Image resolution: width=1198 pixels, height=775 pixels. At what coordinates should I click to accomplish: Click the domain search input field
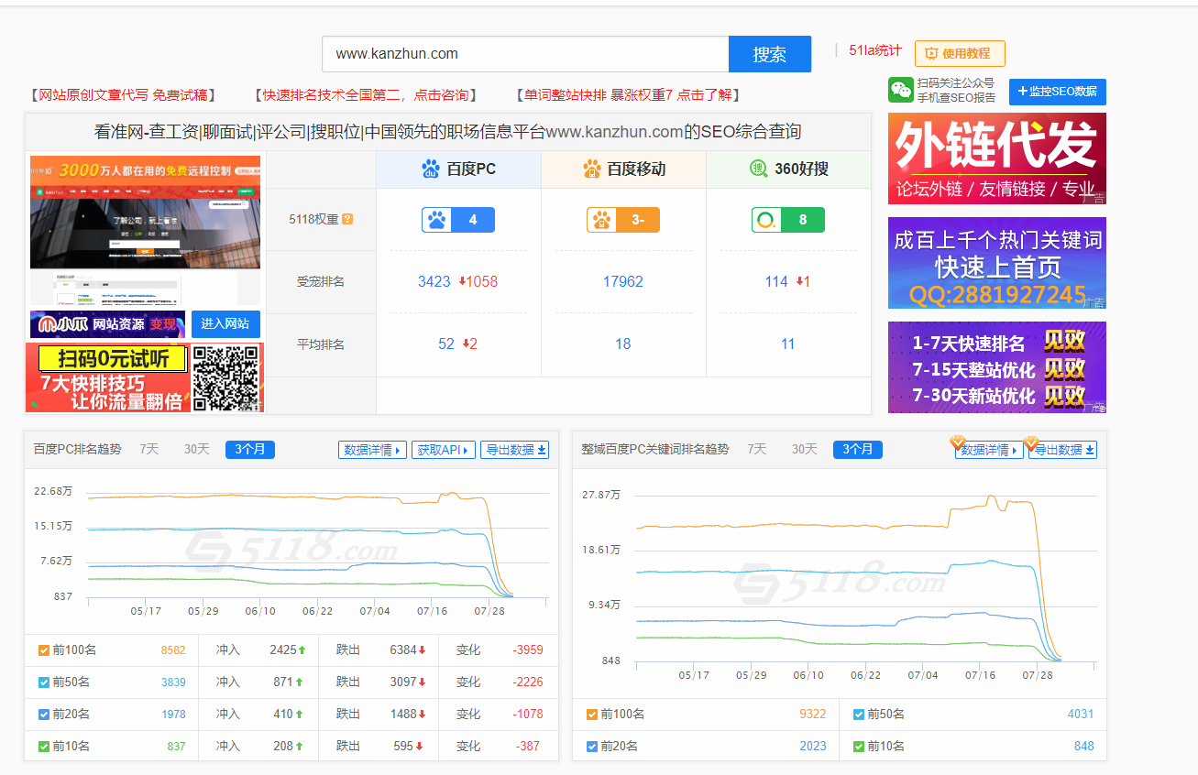point(525,54)
